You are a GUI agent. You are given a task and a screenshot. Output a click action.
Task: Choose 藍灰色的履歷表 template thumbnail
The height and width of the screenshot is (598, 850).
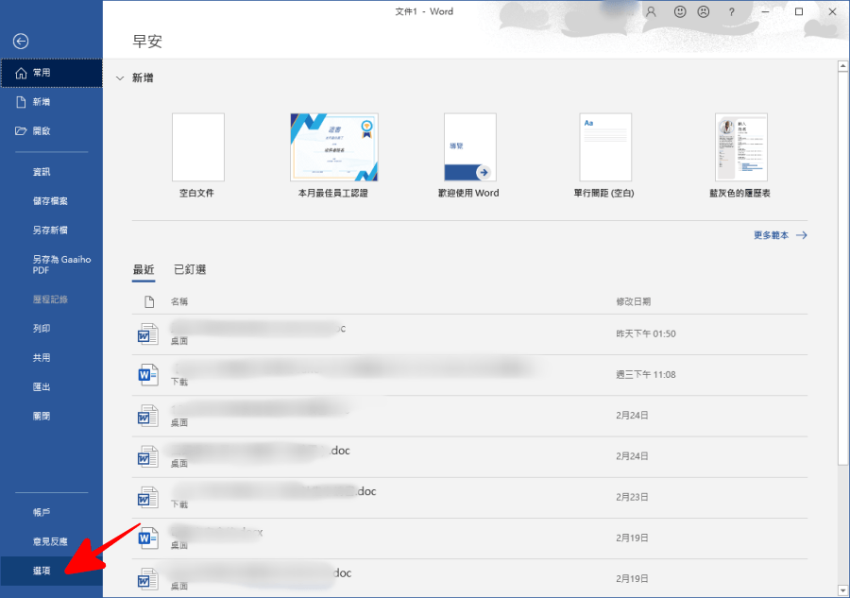(741, 147)
